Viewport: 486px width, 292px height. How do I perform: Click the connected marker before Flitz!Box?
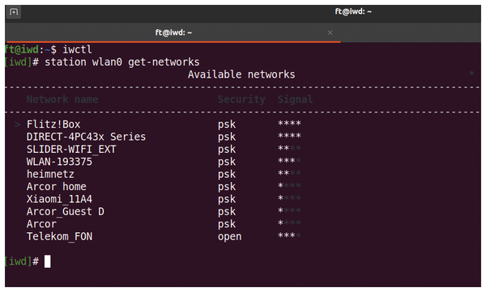click(x=17, y=125)
